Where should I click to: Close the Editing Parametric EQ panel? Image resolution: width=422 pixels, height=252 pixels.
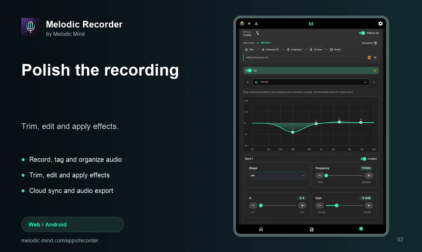pos(375,57)
